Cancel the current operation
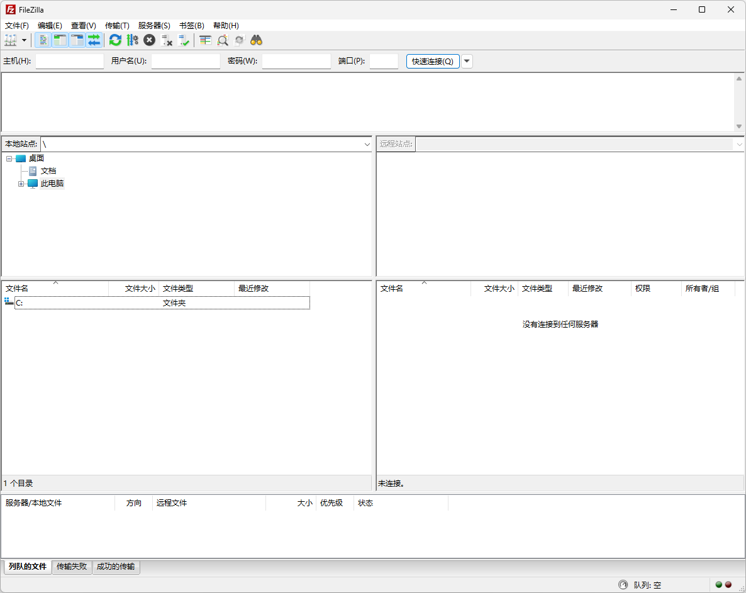 coord(149,40)
